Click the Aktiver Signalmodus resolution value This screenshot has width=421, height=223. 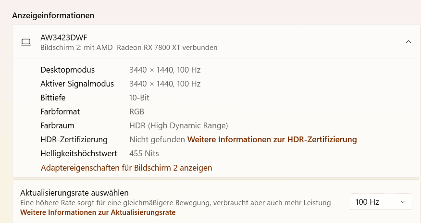coord(165,84)
